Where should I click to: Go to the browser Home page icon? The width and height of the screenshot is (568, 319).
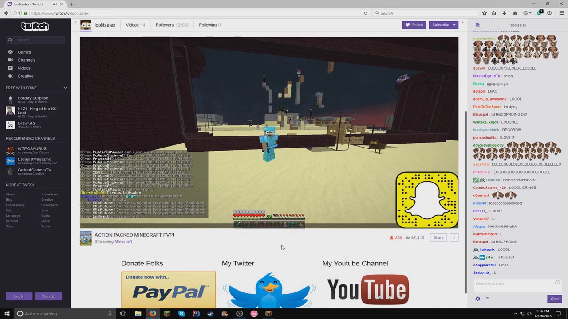point(515,13)
